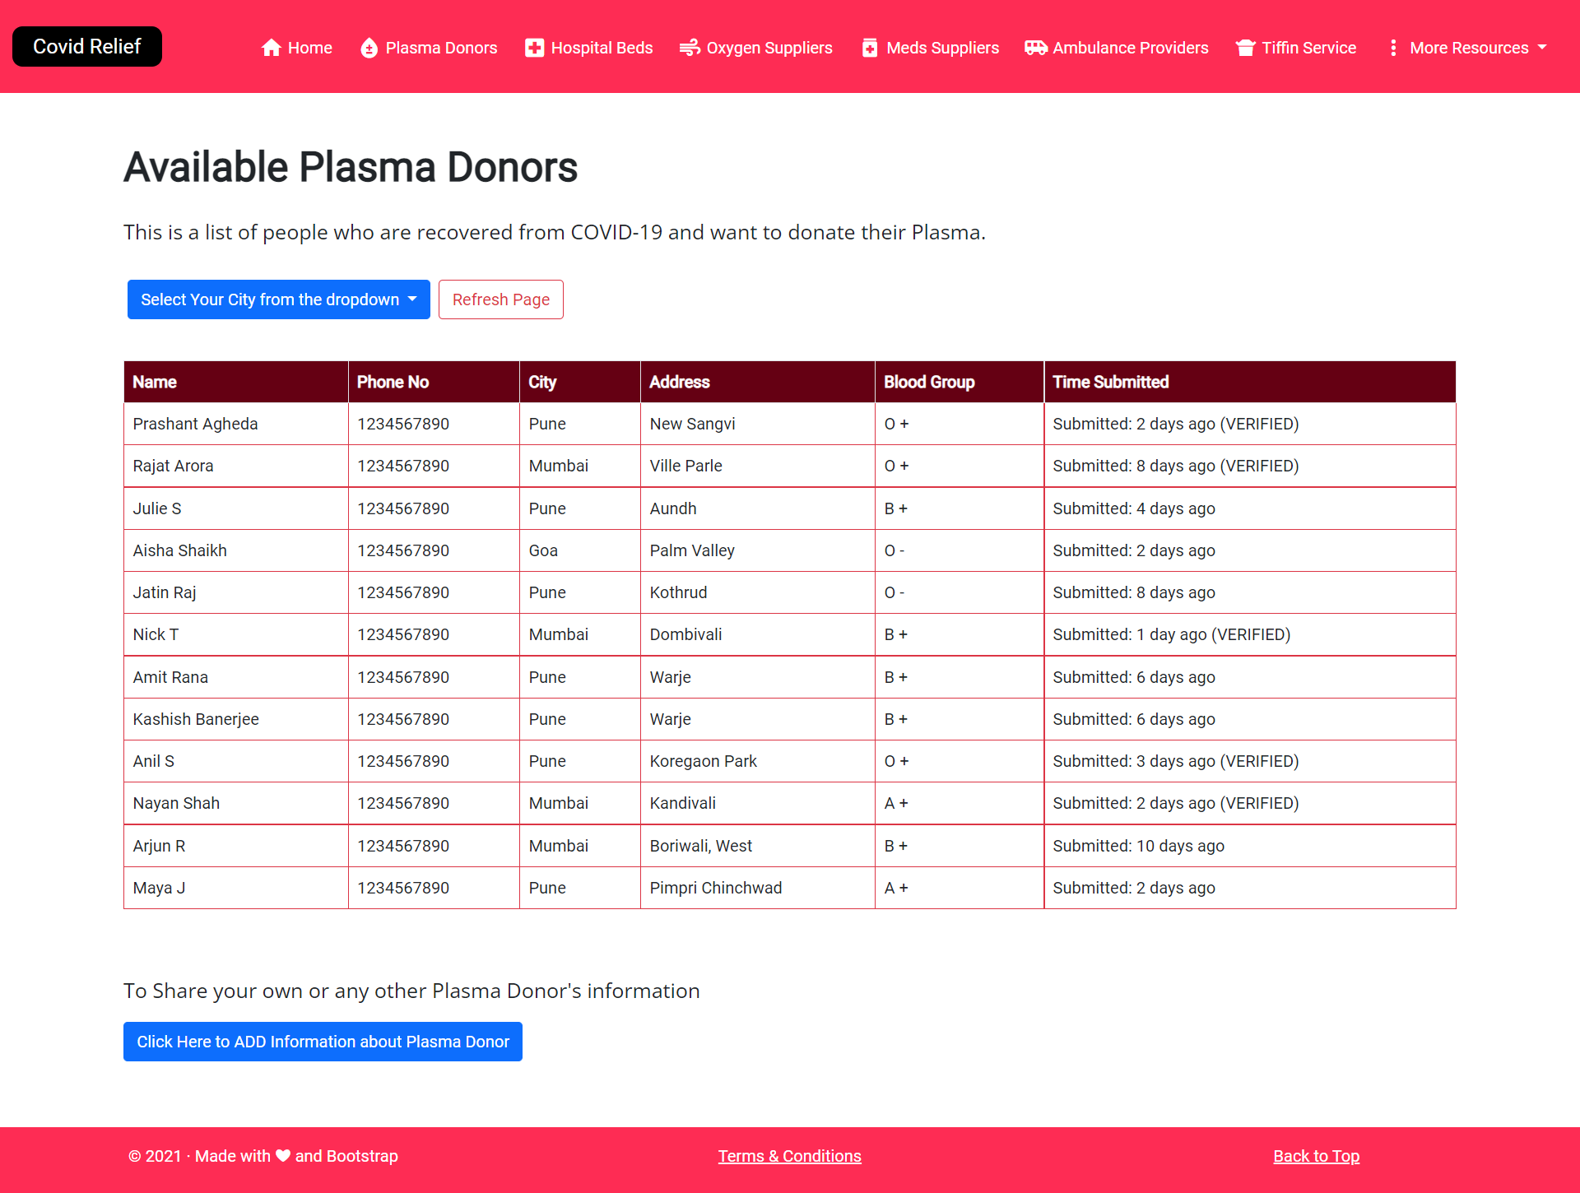
Task: Go to Oxygen Suppliers page
Action: coord(769,48)
